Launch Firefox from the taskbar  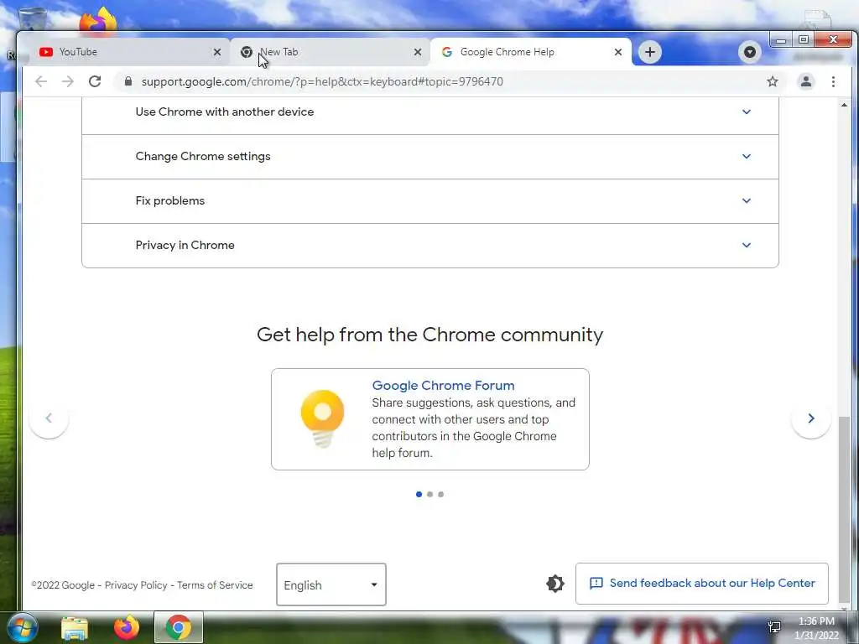pyautogui.click(x=127, y=627)
